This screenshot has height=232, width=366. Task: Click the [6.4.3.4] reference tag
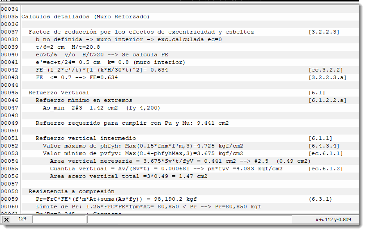tap(324, 146)
